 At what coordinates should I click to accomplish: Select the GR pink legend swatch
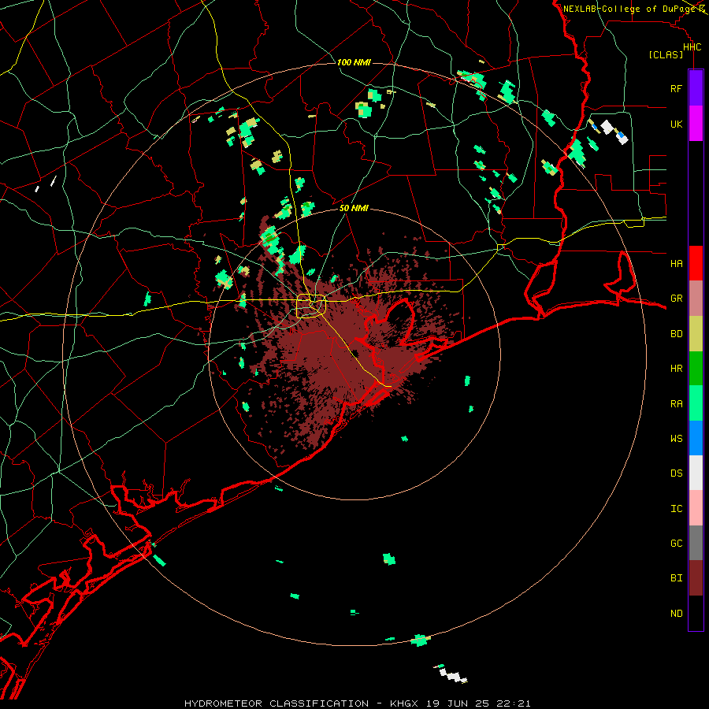click(x=696, y=299)
